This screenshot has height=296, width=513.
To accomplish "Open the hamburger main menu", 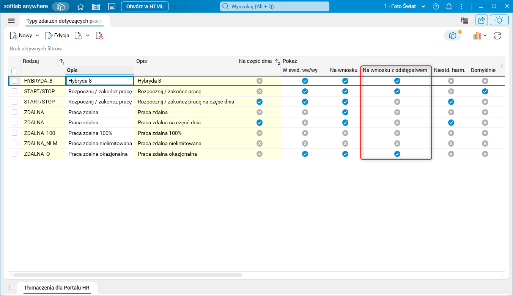I will point(11,21).
